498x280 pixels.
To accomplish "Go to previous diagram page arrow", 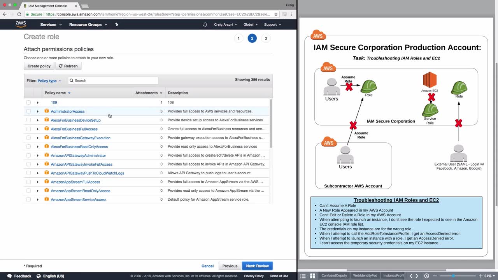I will coord(411,276).
